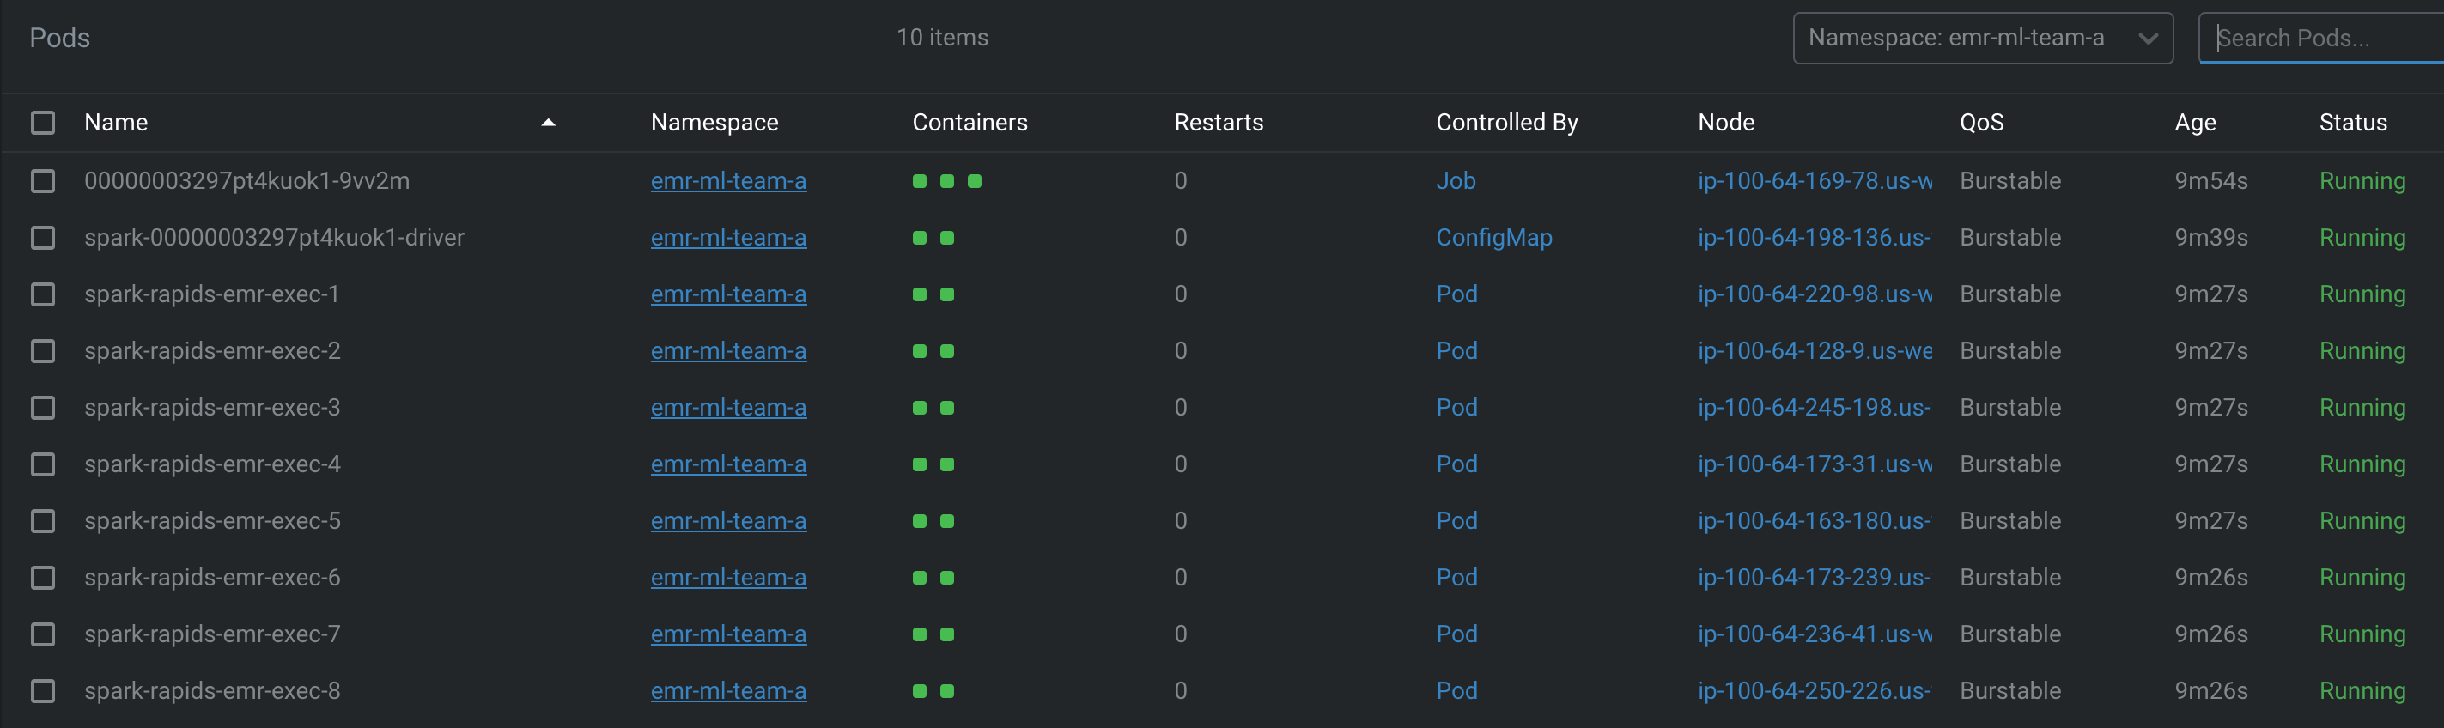Sort by Node column header
The image size is (2444, 728).
[x=1726, y=122]
